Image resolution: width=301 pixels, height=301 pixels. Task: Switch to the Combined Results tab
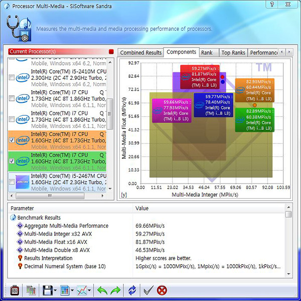click(x=140, y=53)
